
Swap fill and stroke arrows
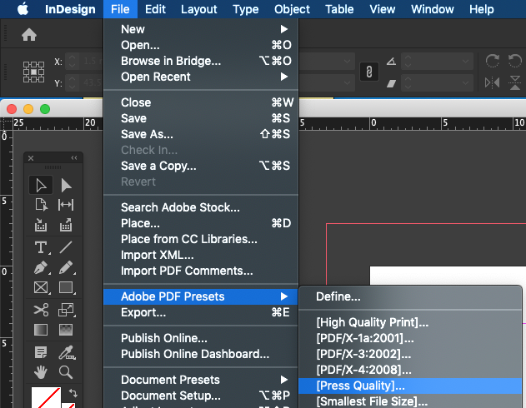click(x=73, y=393)
